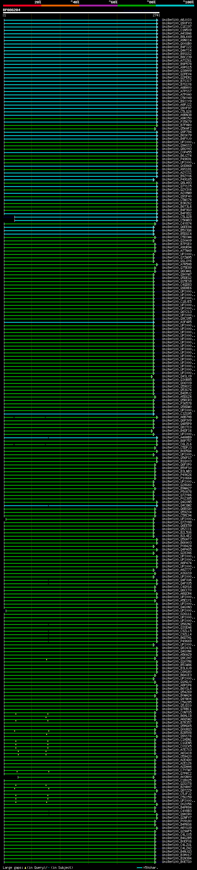The width and height of the screenshot is (197, 870).
Task: Select the UniRef100_Q56FG7 label
Action: [177, 458]
